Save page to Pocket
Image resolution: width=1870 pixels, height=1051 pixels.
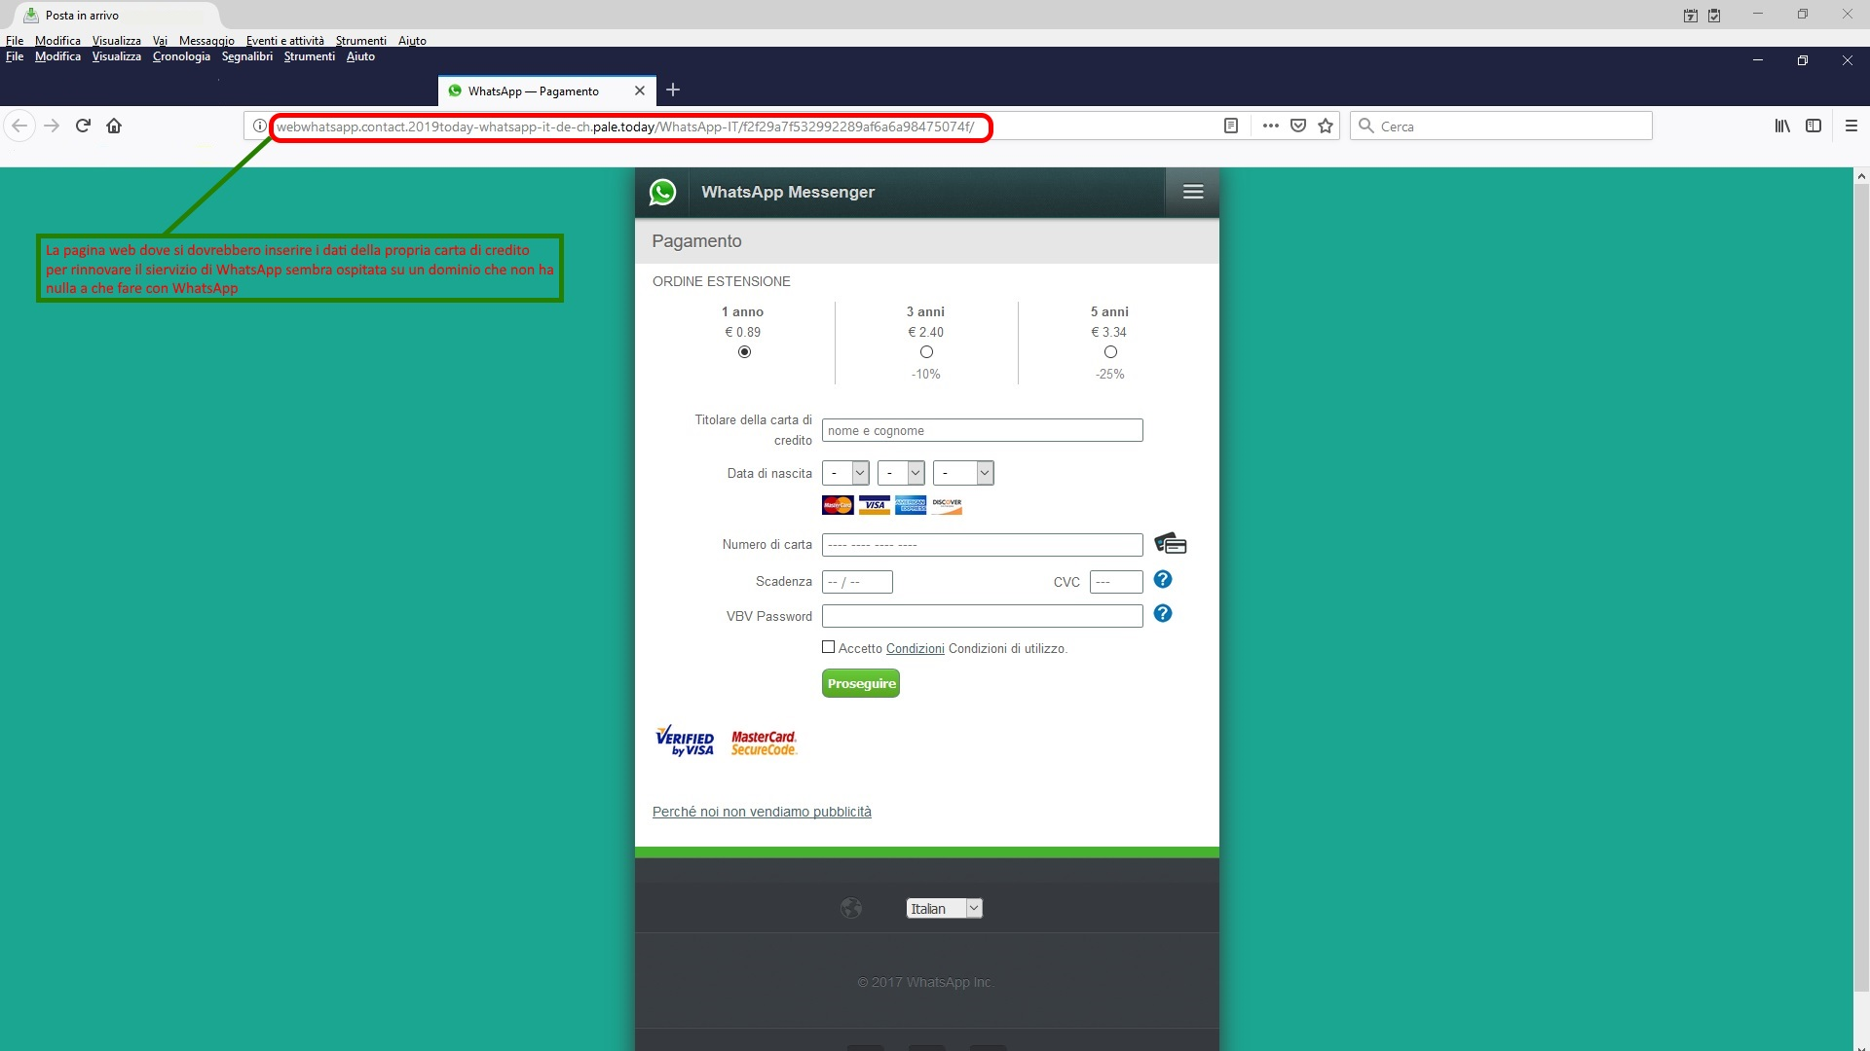[1297, 126]
